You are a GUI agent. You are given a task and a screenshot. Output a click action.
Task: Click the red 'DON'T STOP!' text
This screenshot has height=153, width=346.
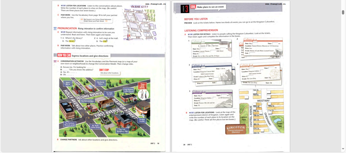[x=104, y=70]
